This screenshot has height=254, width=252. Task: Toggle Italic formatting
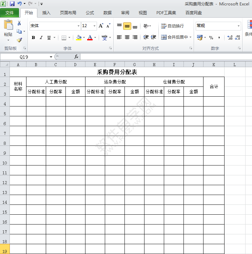pyautogui.click(x=41, y=38)
